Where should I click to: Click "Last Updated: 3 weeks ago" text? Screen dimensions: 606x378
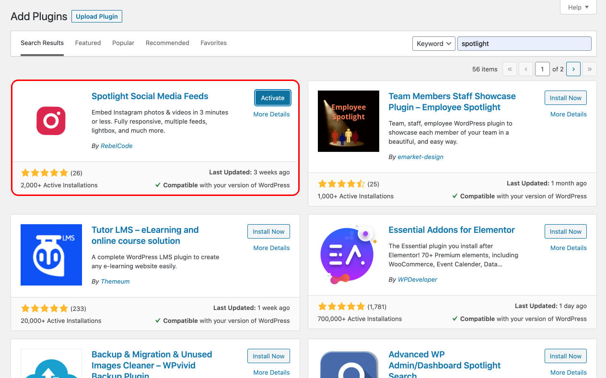tap(249, 172)
